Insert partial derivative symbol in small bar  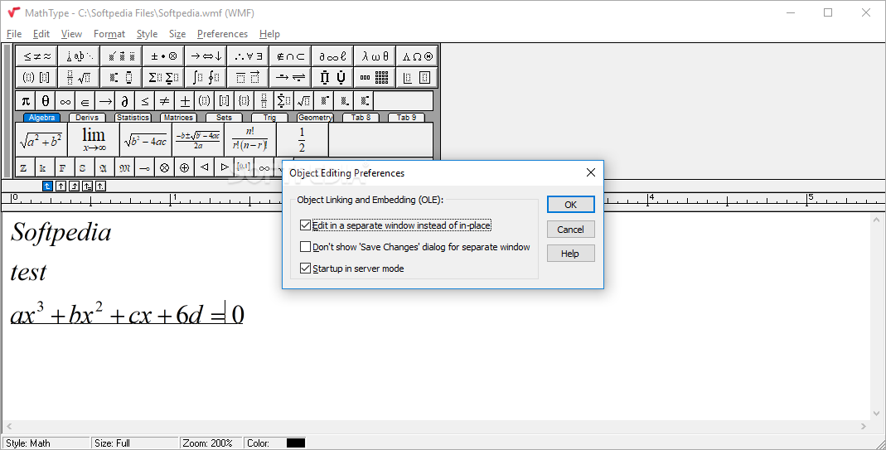coord(124,101)
